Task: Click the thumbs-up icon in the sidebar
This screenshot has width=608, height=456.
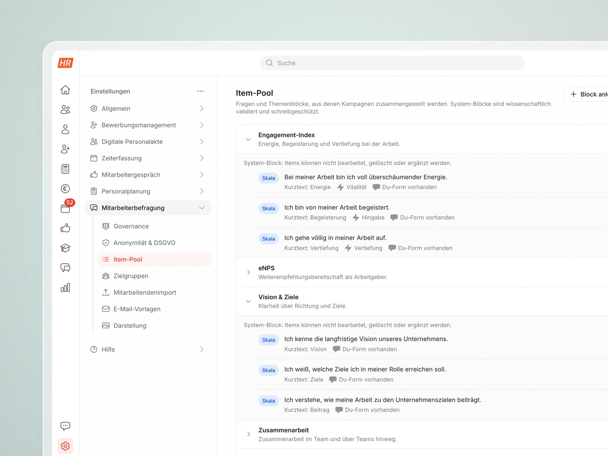Action: pos(65,228)
